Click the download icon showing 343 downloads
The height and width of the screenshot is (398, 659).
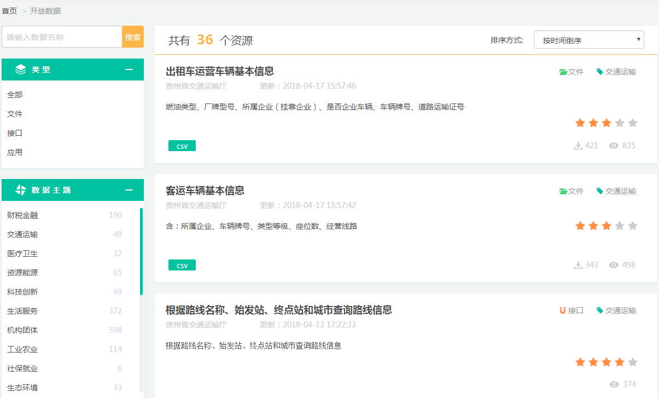point(578,265)
